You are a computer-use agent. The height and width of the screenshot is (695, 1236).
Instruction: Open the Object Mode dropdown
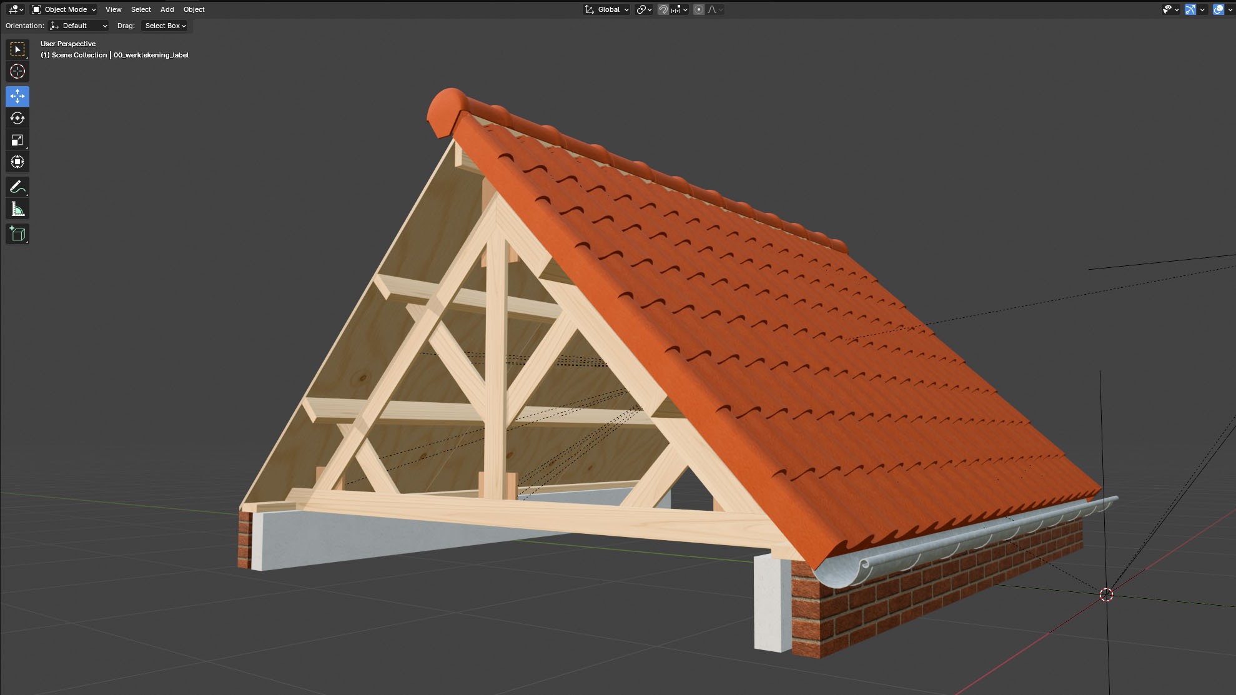pos(64,9)
